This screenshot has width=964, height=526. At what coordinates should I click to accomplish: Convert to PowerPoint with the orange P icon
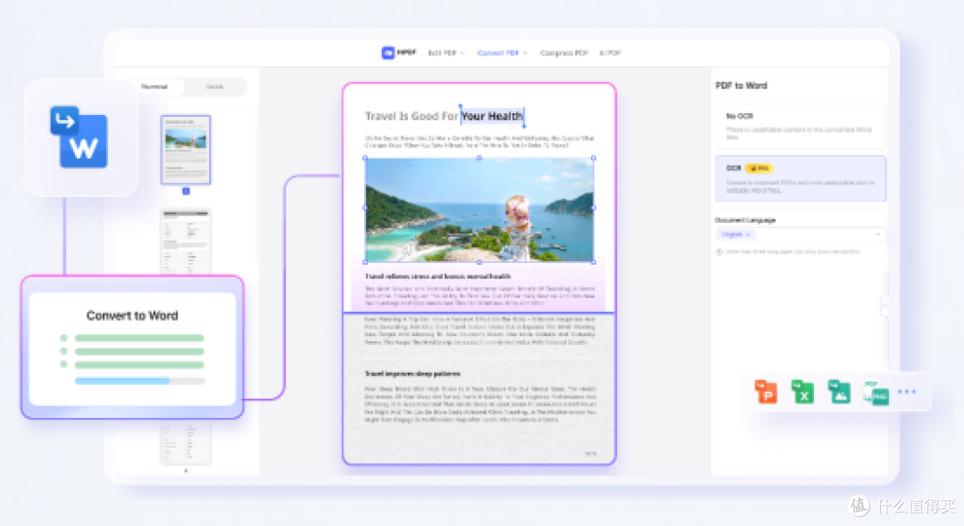coord(766,391)
